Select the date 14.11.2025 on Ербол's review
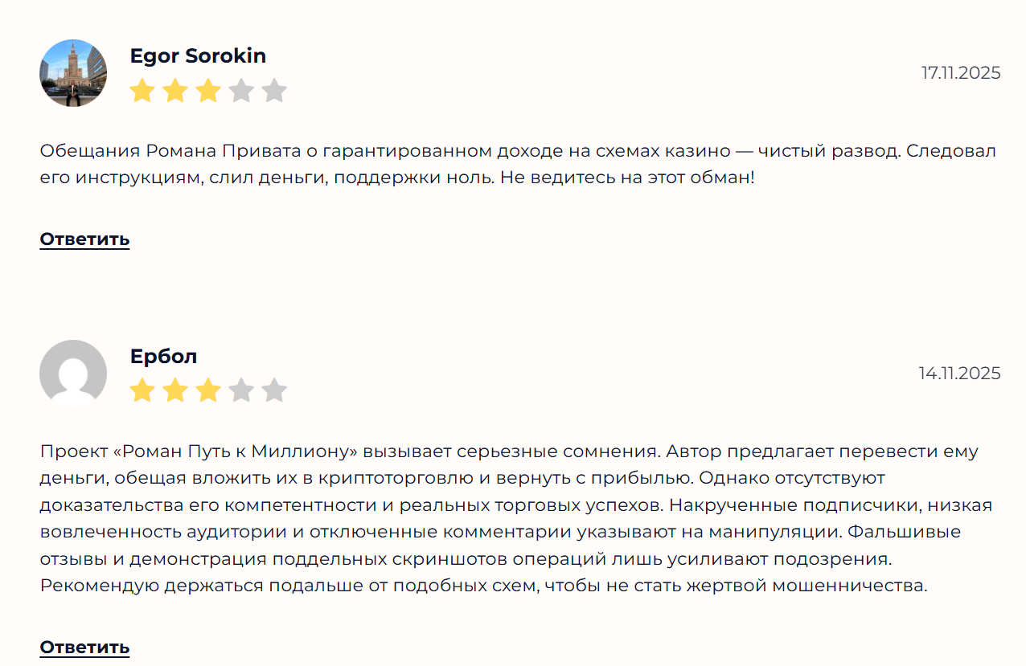 pyautogui.click(x=958, y=373)
